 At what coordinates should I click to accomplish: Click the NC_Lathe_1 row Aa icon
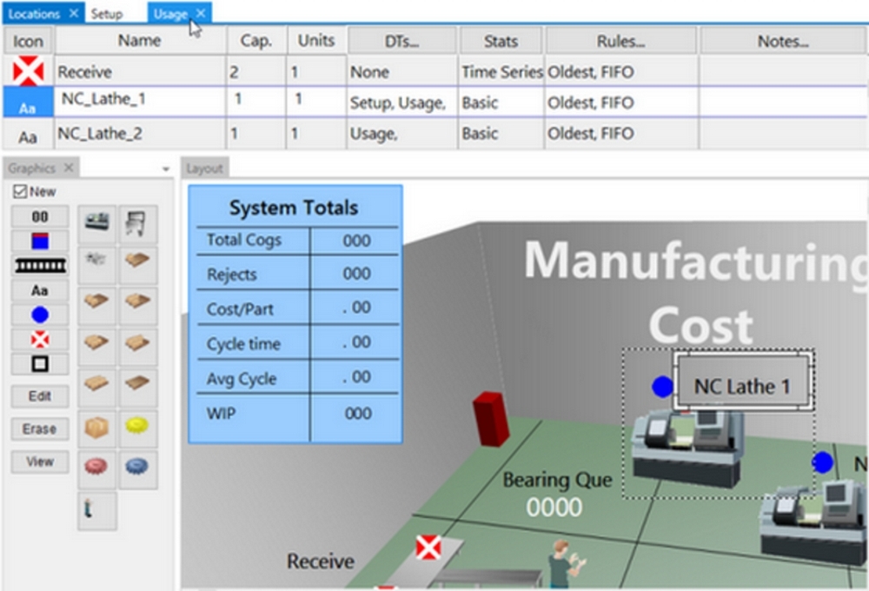[x=28, y=102]
